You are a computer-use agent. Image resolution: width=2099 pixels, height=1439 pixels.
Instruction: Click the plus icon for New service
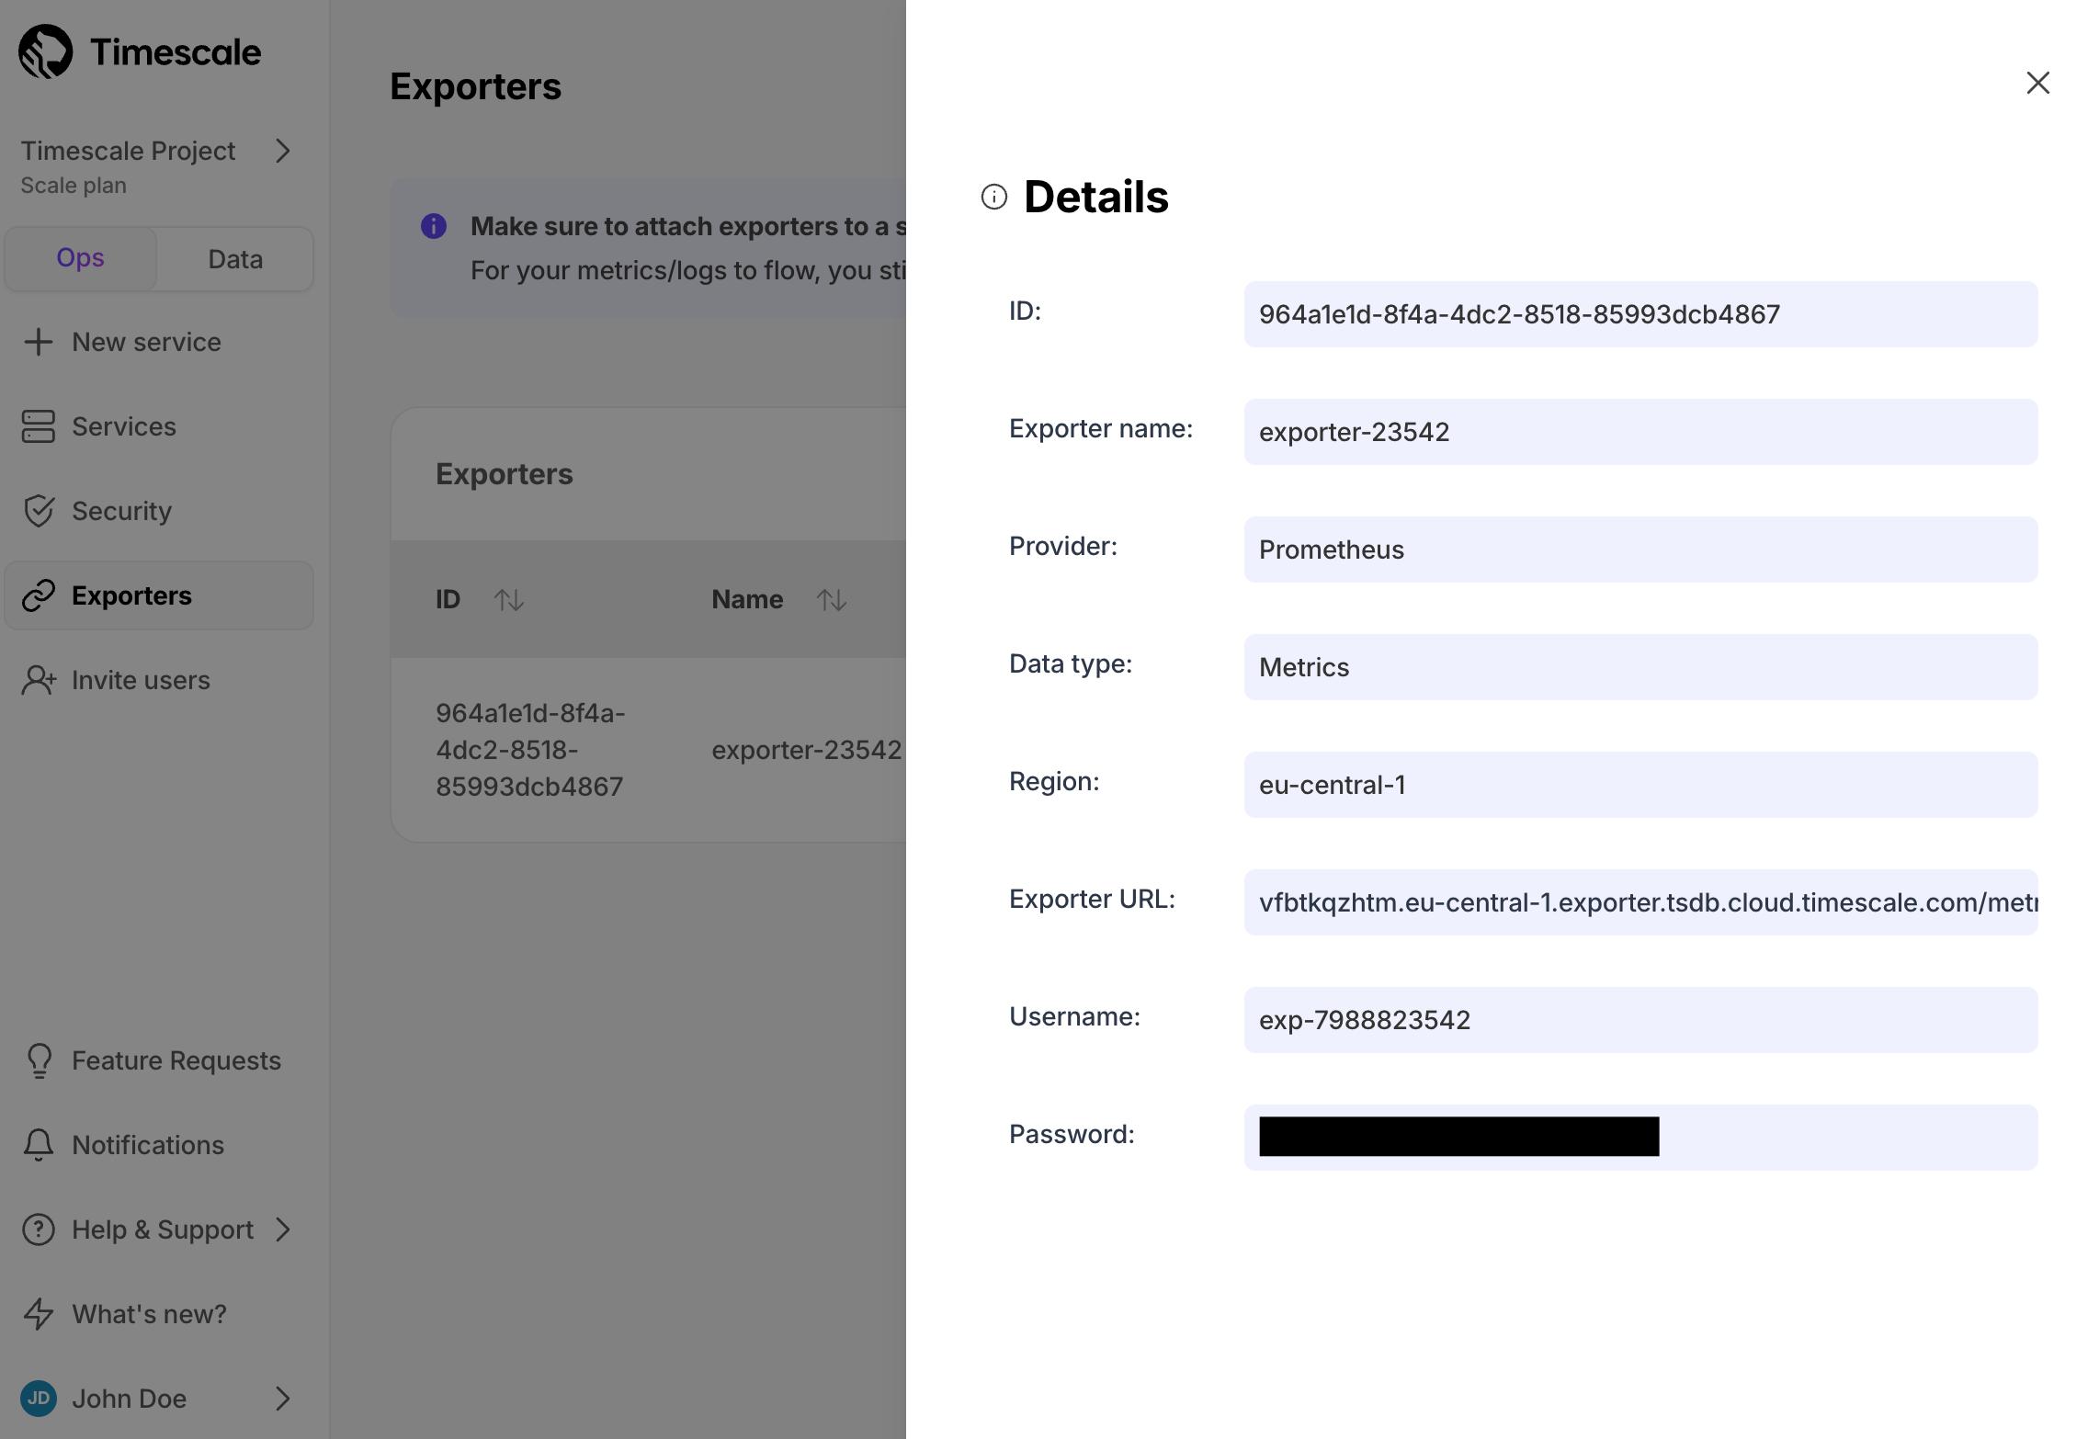tap(39, 342)
